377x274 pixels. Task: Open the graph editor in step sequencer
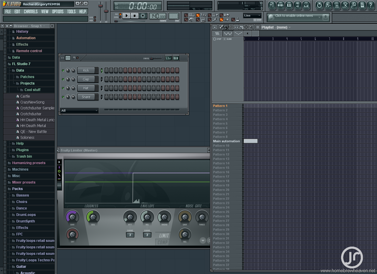(x=168, y=58)
